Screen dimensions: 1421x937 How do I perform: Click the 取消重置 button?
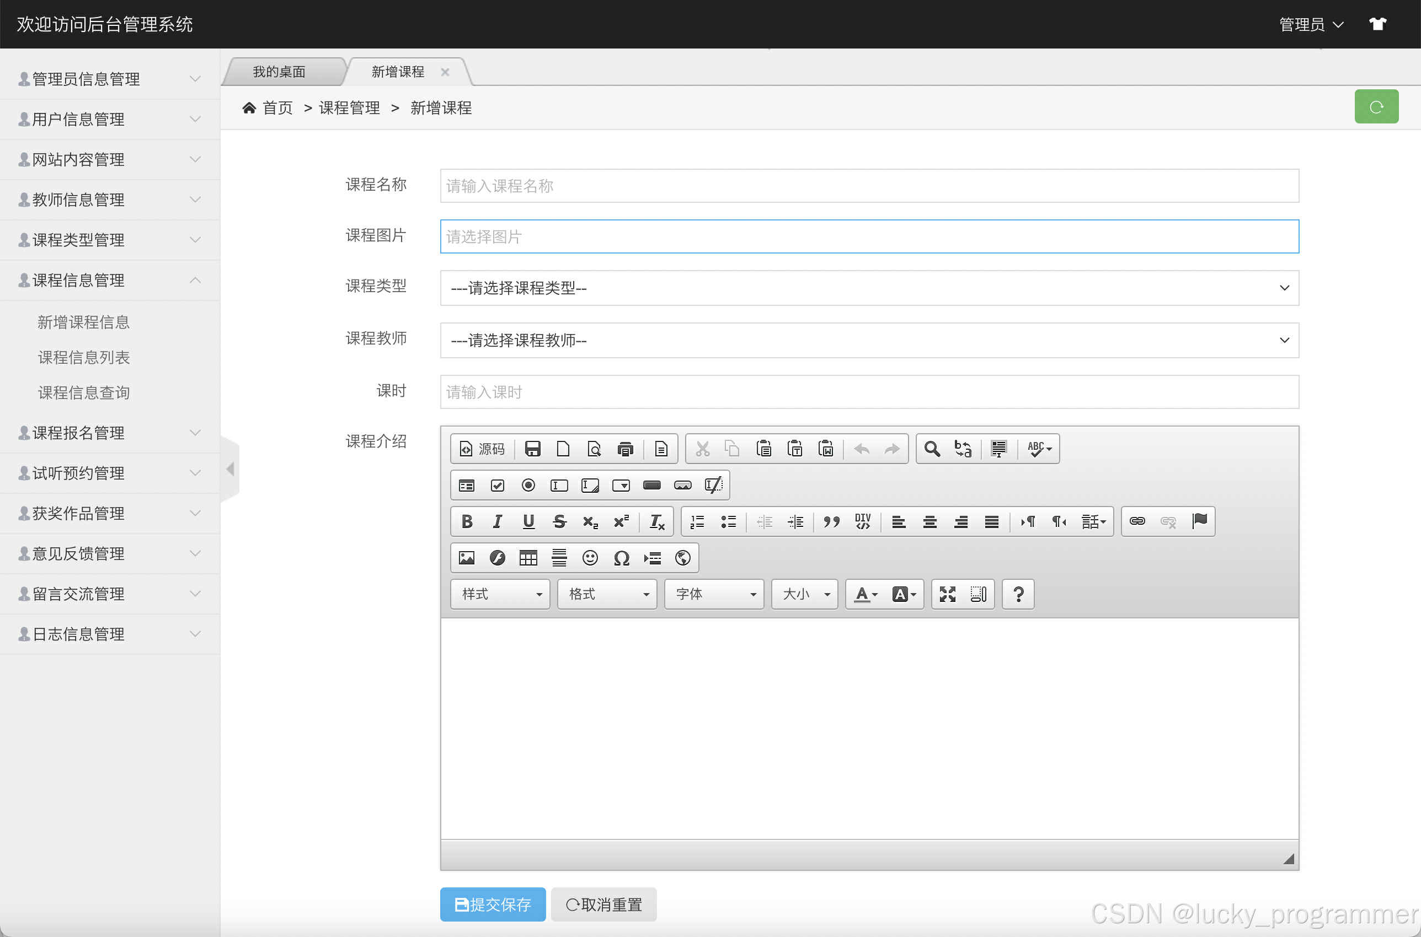603,904
